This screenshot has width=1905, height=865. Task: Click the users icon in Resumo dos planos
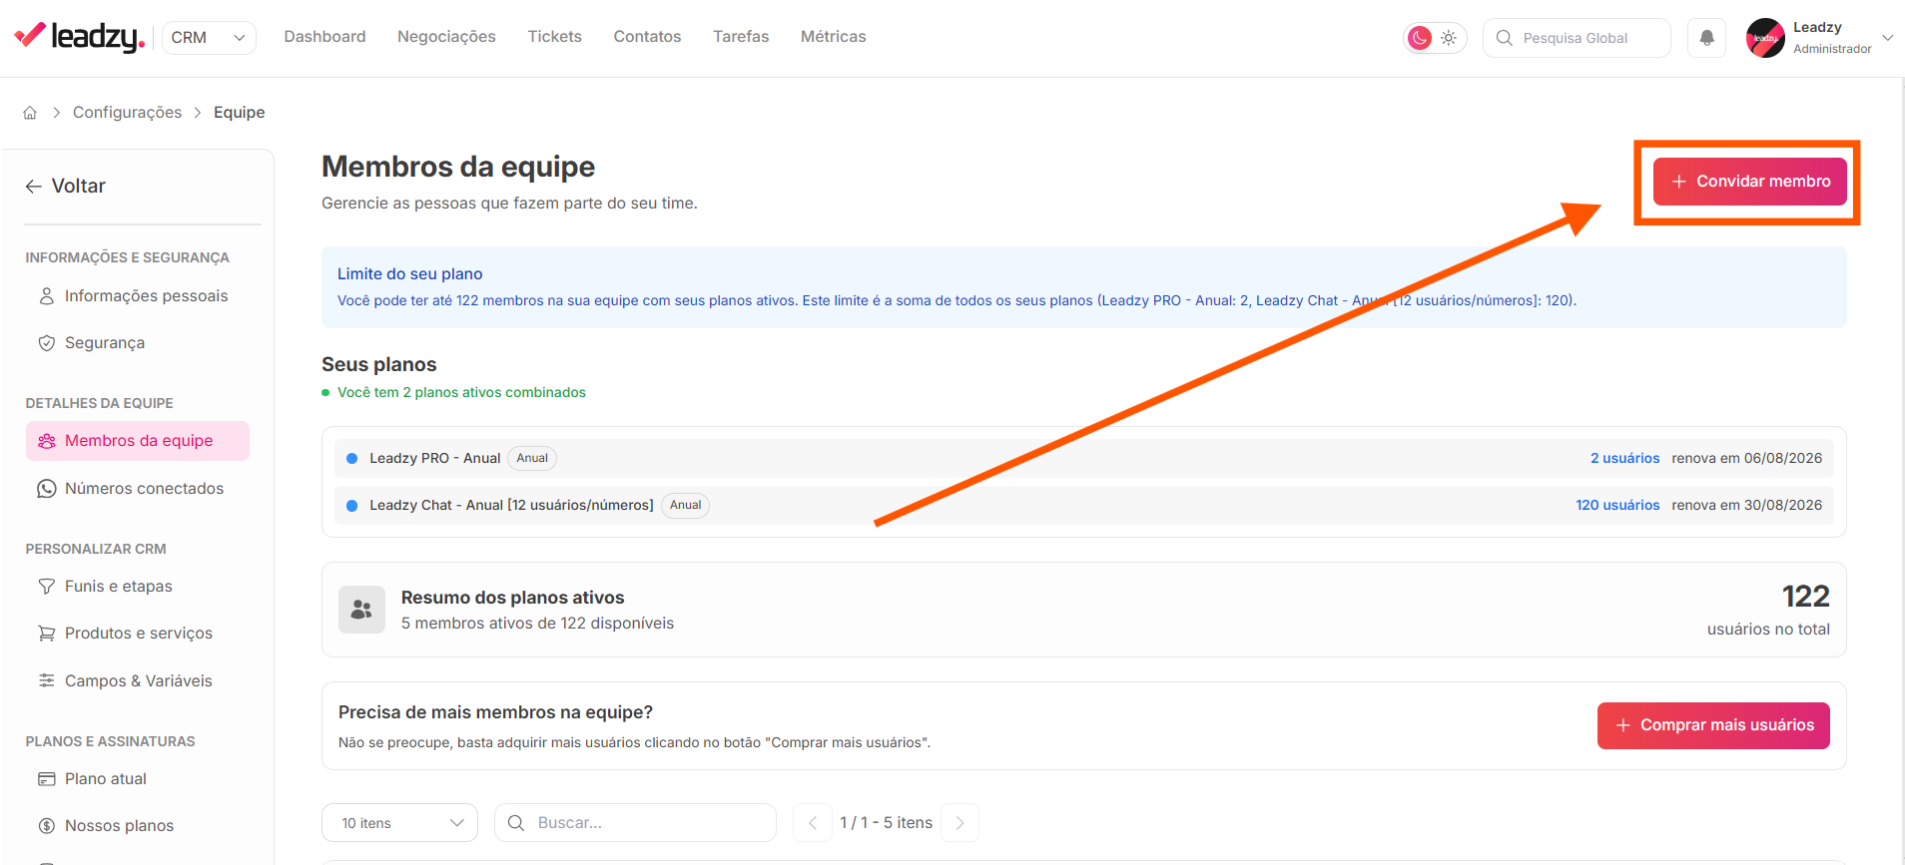click(x=361, y=610)
